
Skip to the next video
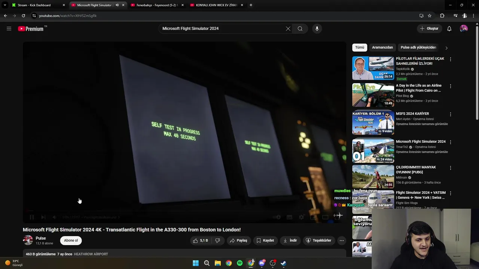pyautogui.click(x=43, y=217)
